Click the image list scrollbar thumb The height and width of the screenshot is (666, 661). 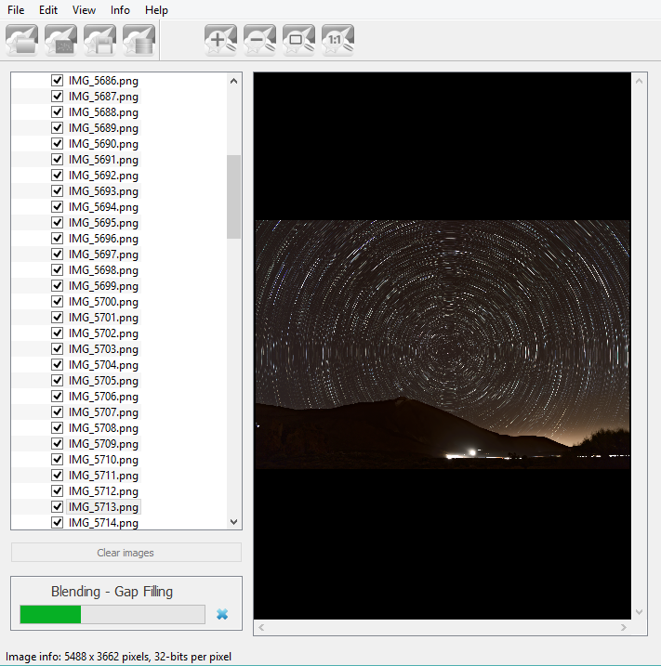click(233, 197)
